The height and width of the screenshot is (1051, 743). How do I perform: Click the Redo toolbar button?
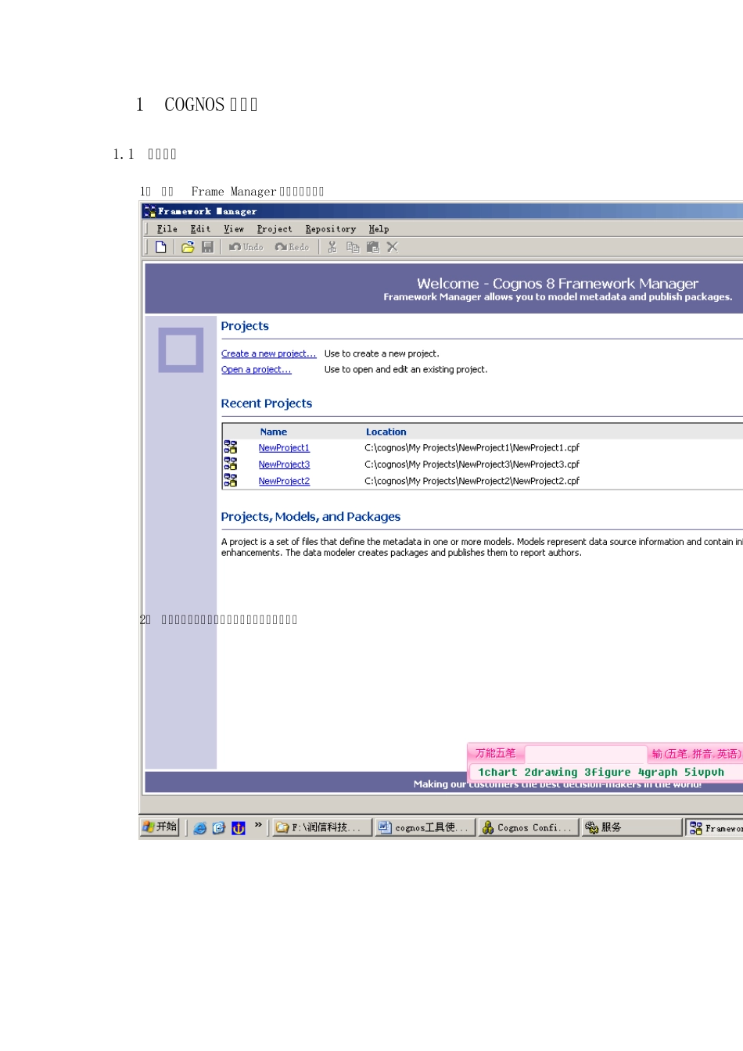click(292, 247)
